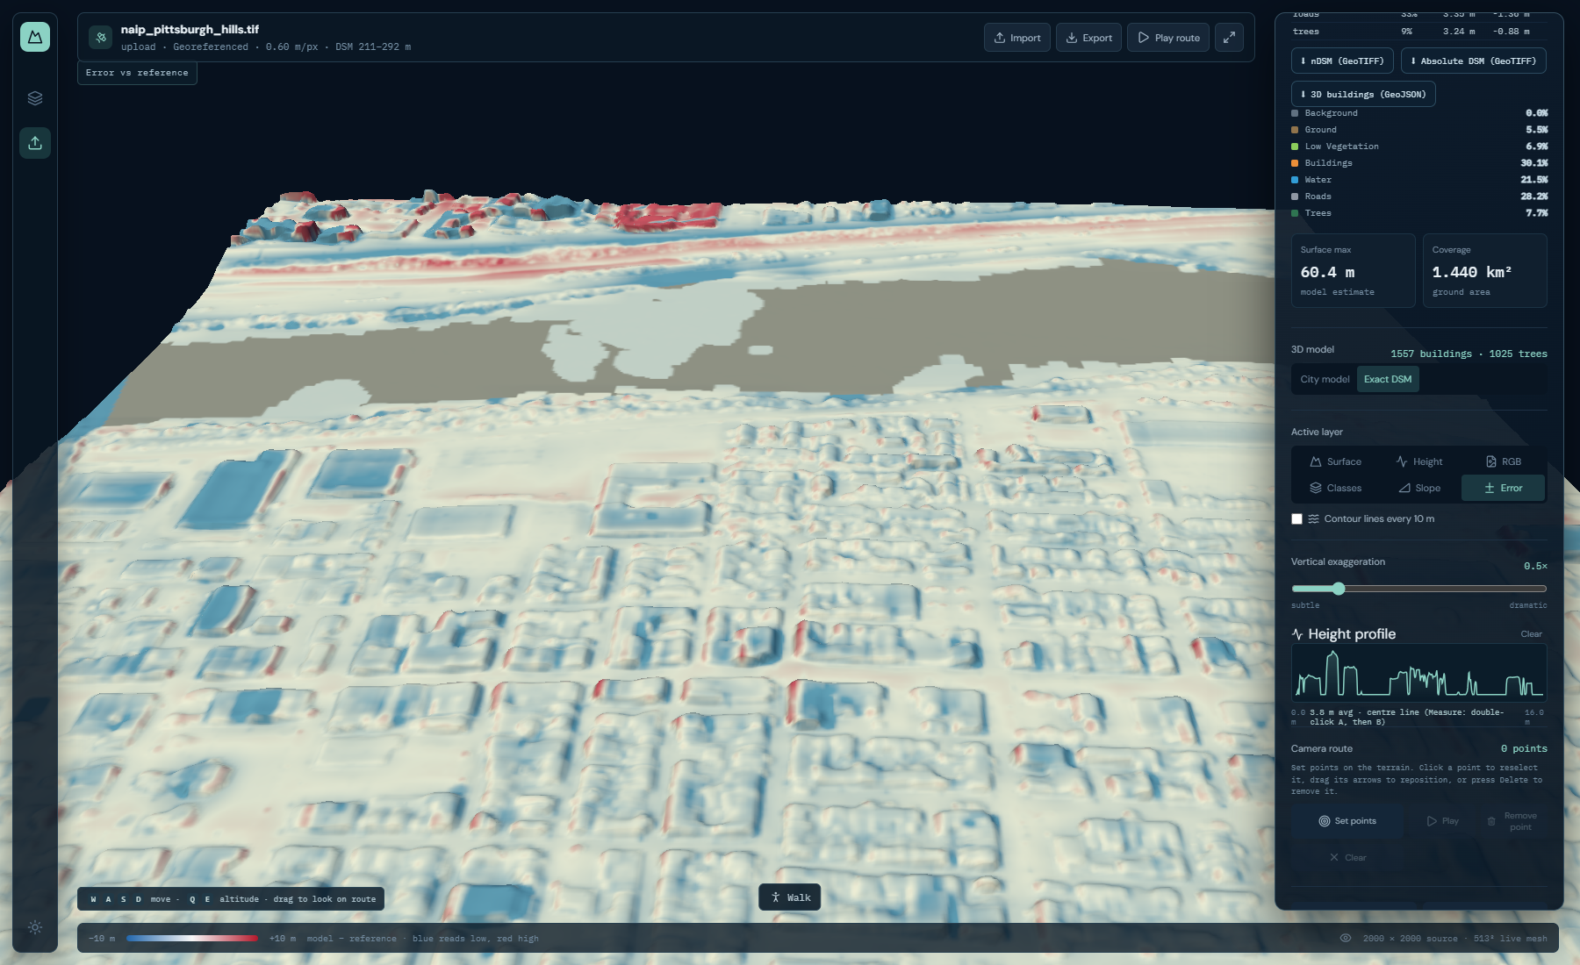The height and width of the screenshot is (965, 1580).
Task: Click the naip_pittsburgh_hills.tif file name
Action: (190, 29)
